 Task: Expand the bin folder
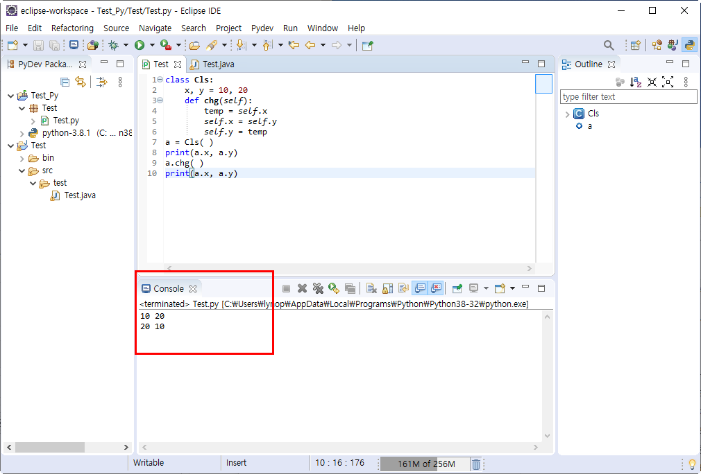[x=22, y=158]
